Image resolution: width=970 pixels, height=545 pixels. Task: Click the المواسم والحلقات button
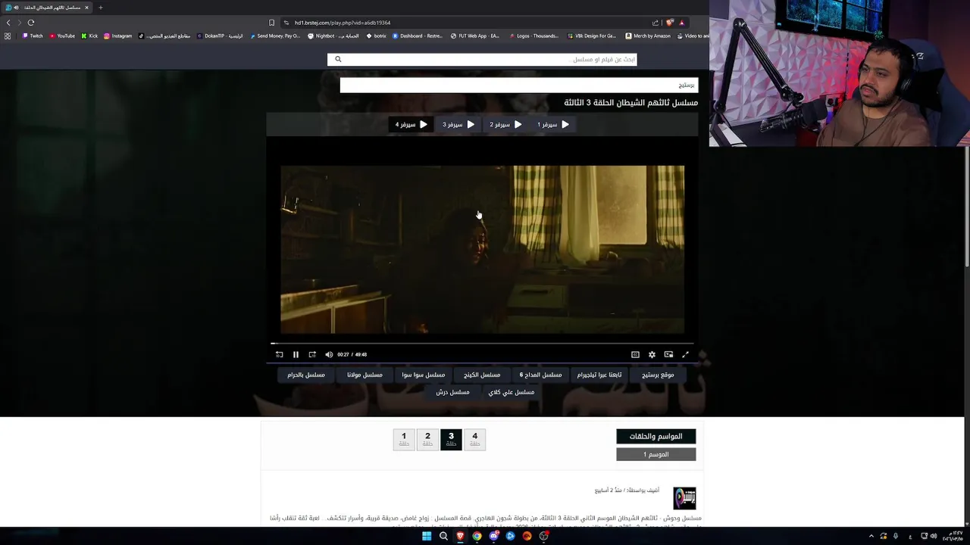point(656,436)
